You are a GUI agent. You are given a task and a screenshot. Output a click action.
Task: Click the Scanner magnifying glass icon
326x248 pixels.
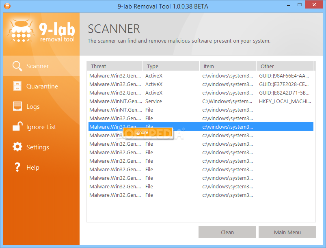17,66
